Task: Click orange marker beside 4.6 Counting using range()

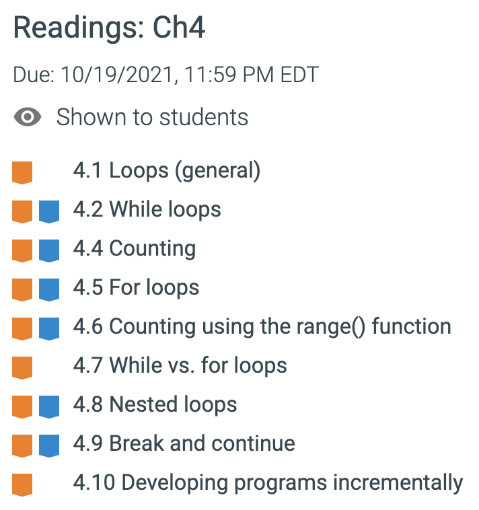Action: (22, 329)
